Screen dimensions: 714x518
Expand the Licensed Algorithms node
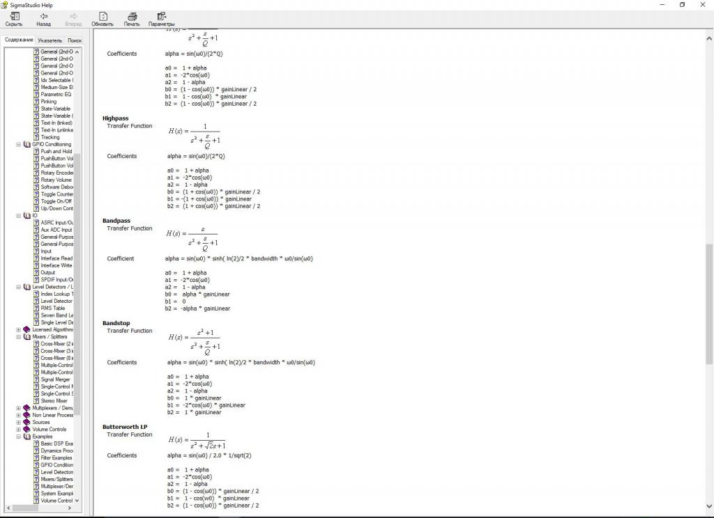pos(19,329)
